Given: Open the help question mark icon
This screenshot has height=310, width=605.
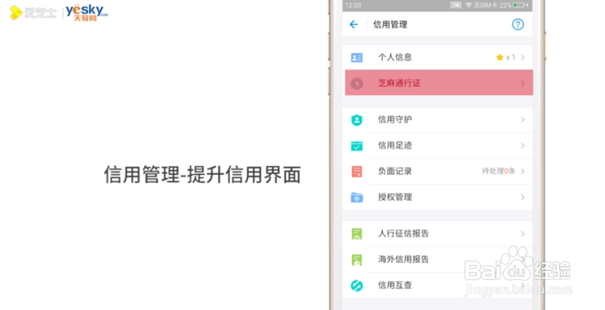Looking at the screenshot, I should (x=517, y=25).
